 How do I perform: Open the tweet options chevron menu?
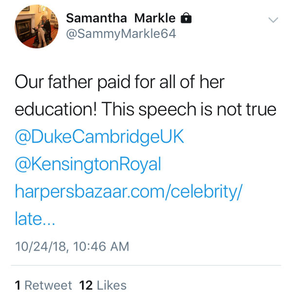pyautogui.click(x=274, y=20)
